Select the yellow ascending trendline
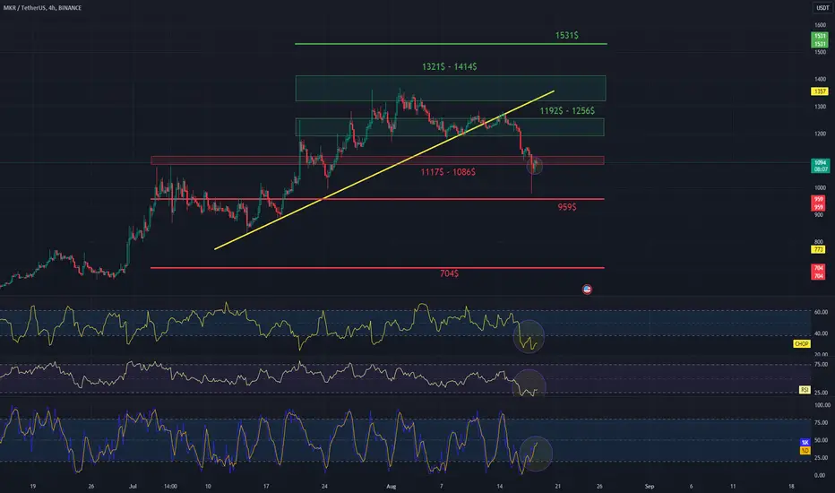835x493 pixels. (383, 170)
